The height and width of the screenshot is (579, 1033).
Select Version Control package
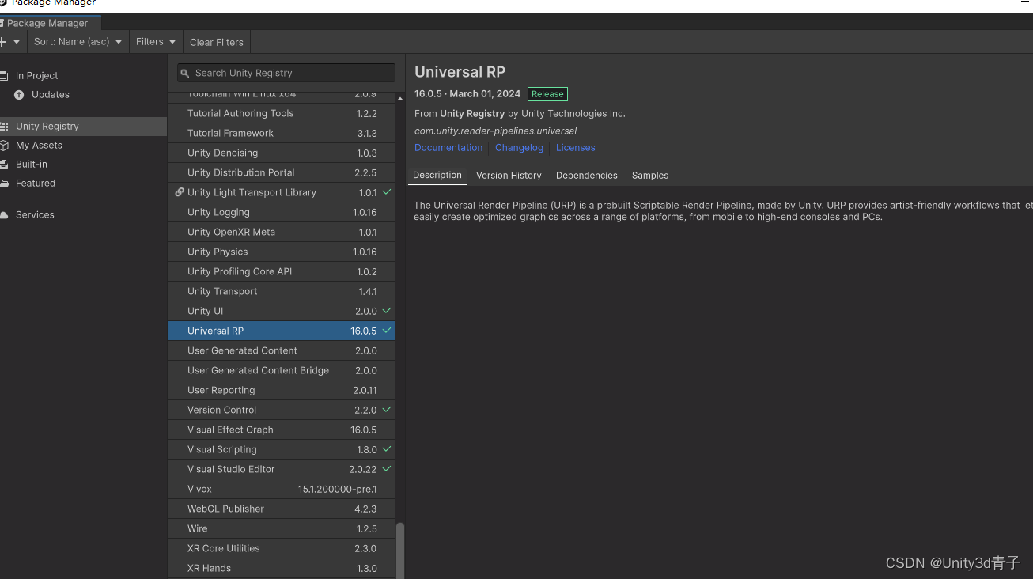281,410
